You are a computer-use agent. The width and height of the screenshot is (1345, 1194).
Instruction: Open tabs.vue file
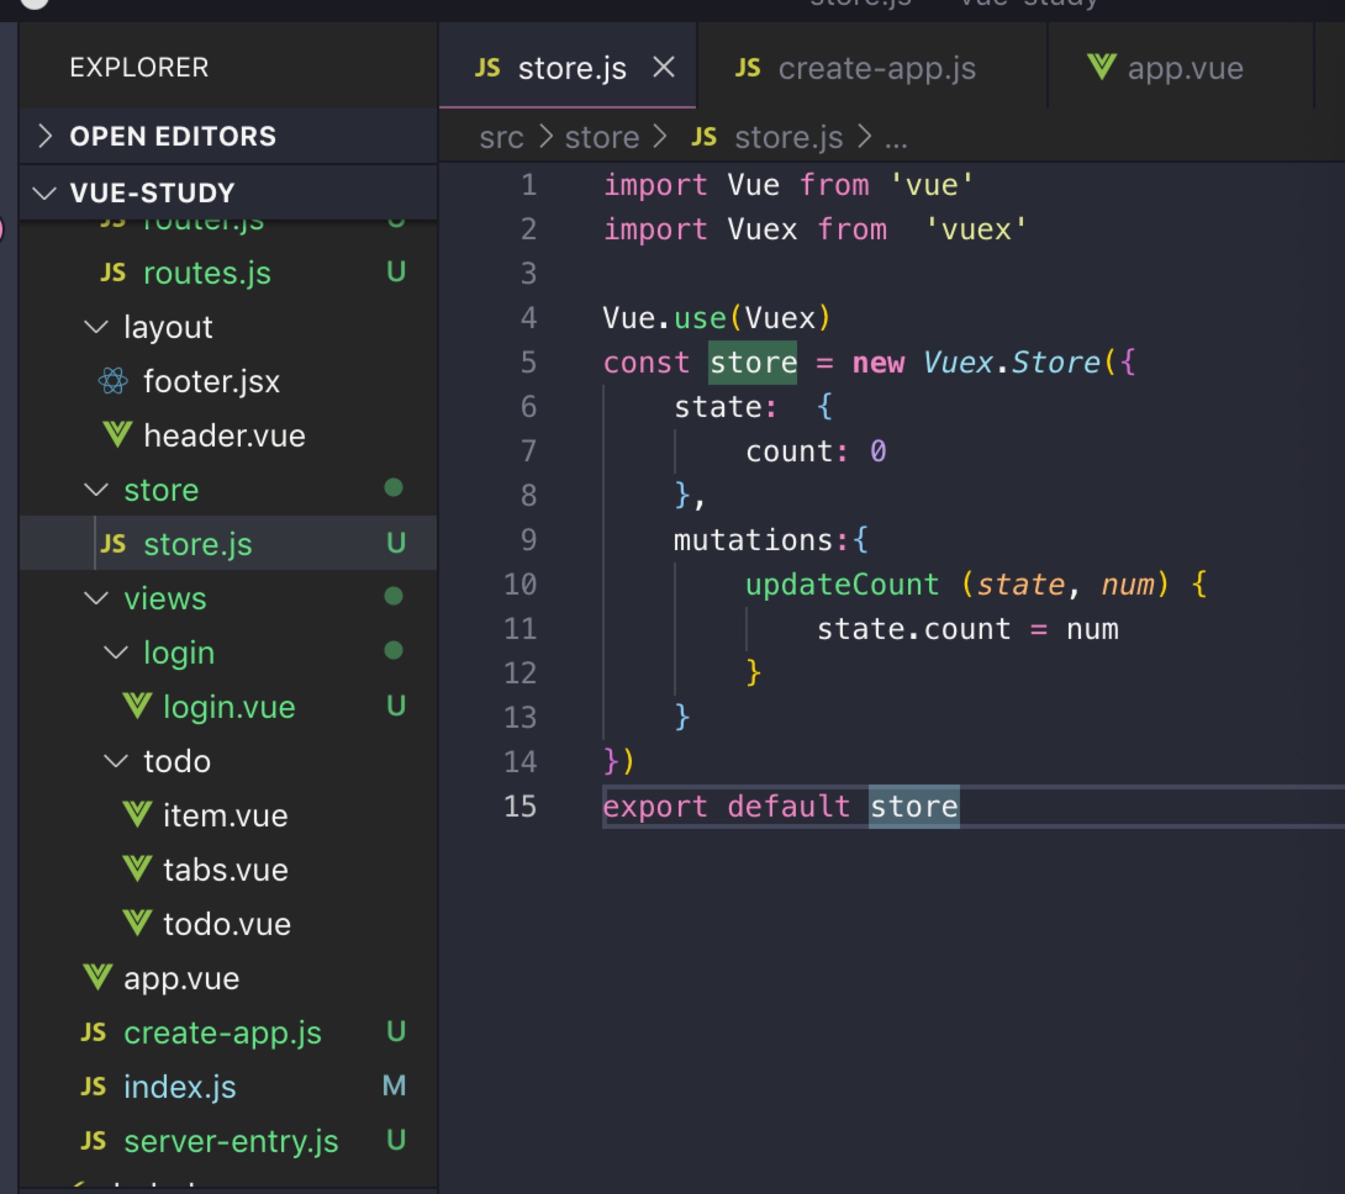(228, 870)
